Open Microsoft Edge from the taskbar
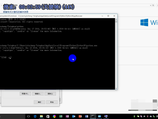 35,116
